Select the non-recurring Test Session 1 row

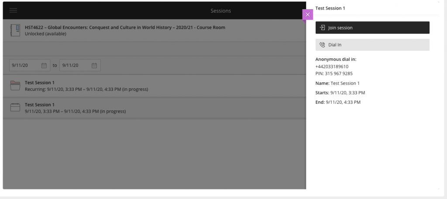coord(154,108)
